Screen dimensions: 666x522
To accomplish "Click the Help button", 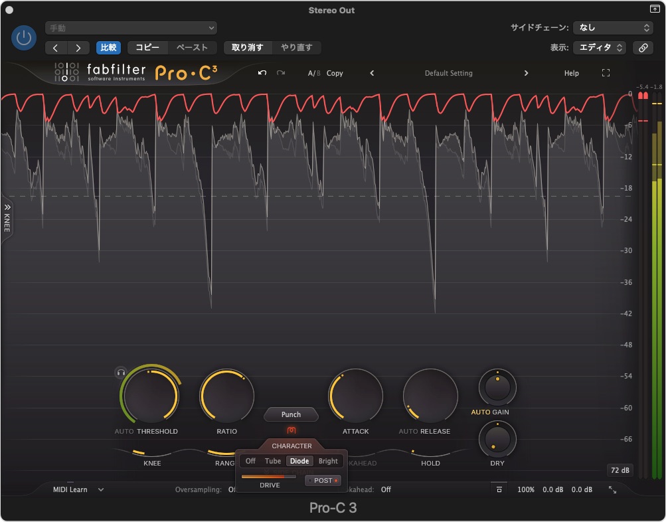I will point(571,73).
